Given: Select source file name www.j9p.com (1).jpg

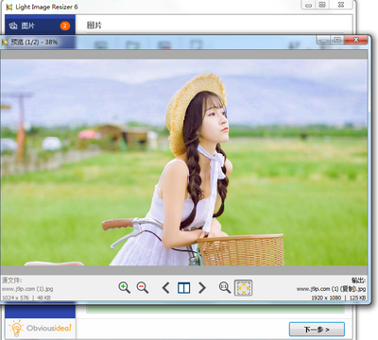Looking at the screenshot, I should pyautogui.click(x=27, y=289).
